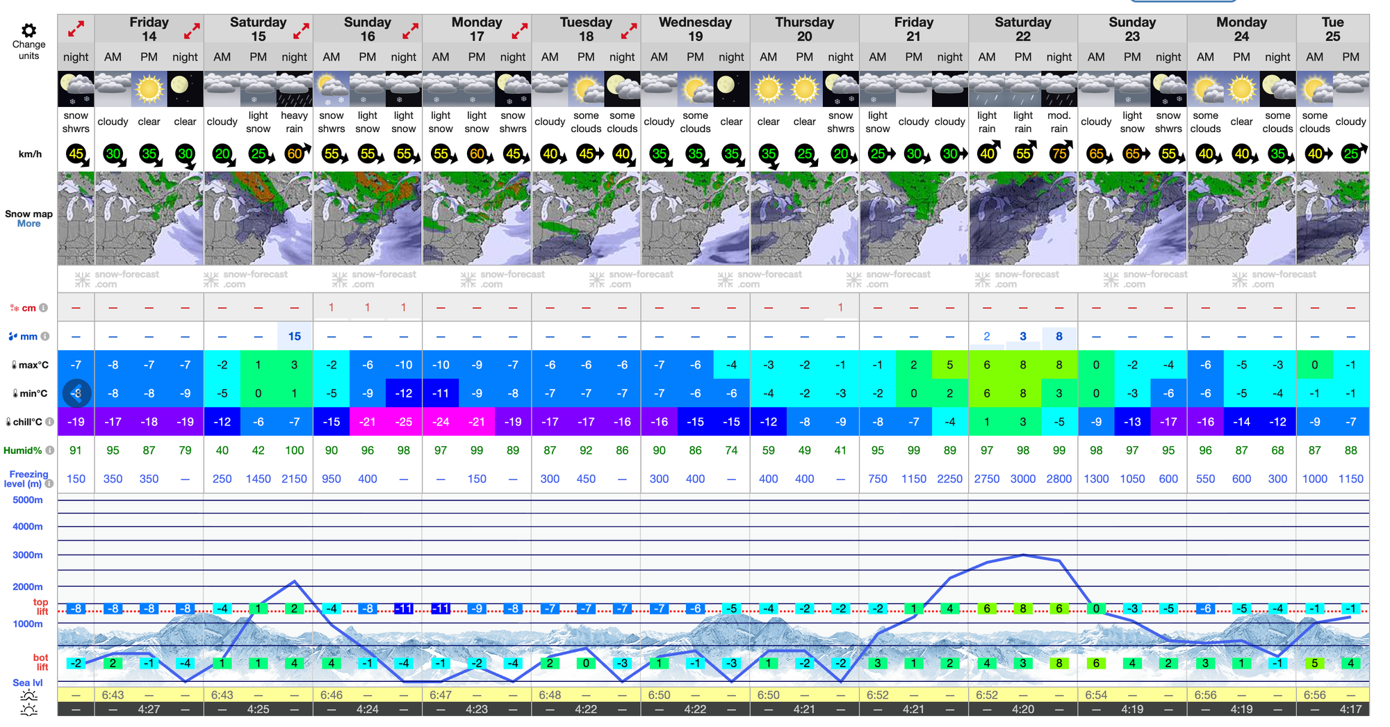Image resolution: width=1390 pixels, height=727 pixels.
Task: Click the info icon next to Humid%
Action: point(50,450)
